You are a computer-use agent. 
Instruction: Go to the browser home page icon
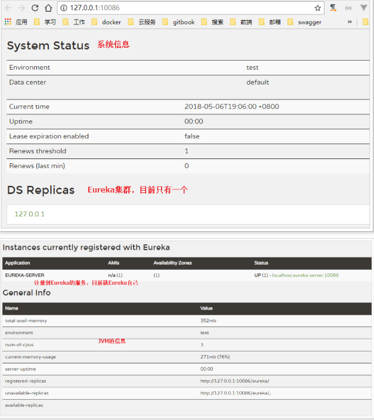[48, 8]
